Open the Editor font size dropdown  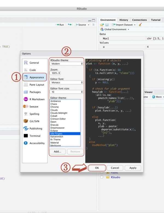[x=66, y=92]
